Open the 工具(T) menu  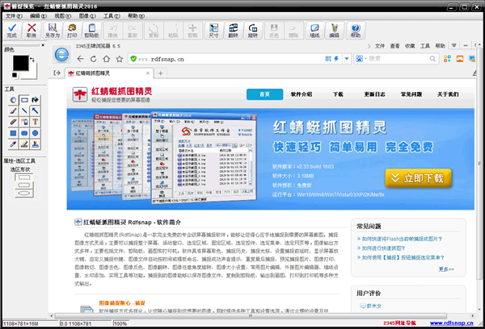click(x=112, y=15)
